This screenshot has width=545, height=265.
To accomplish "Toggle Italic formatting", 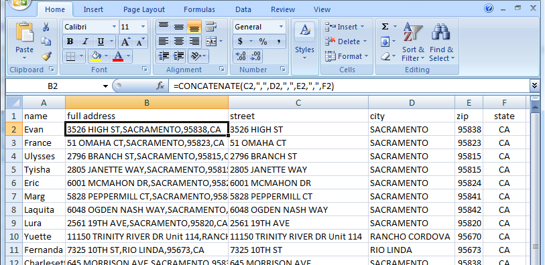I will pos(85,41).
